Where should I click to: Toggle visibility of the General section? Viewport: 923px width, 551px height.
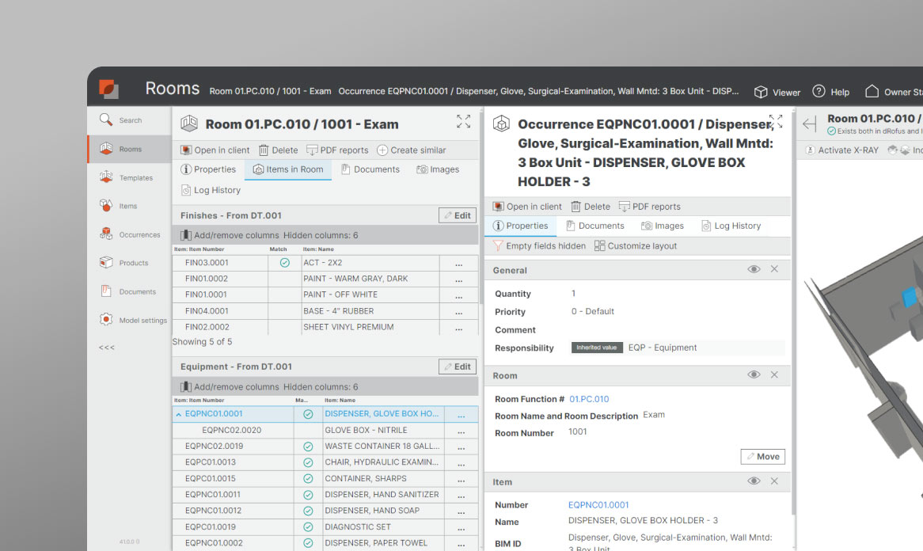[754, 269]
